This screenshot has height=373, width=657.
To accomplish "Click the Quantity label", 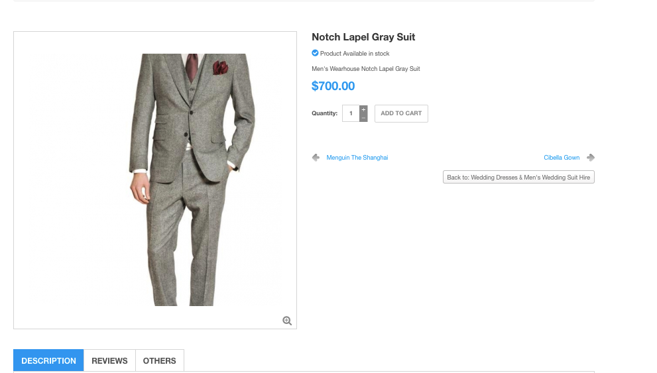I will [x=325, y=113].
